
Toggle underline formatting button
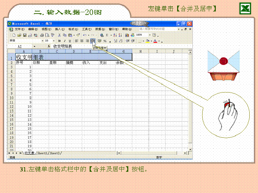click(x=70, y=41)
